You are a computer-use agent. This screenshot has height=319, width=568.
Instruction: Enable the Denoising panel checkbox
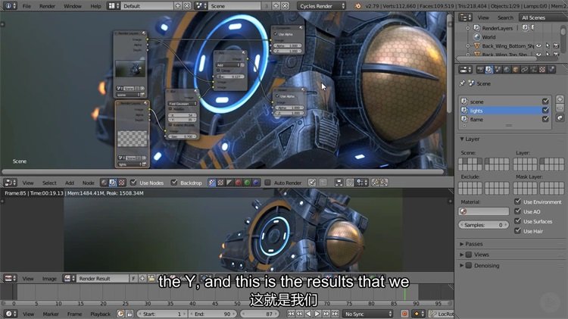point(469,265)
